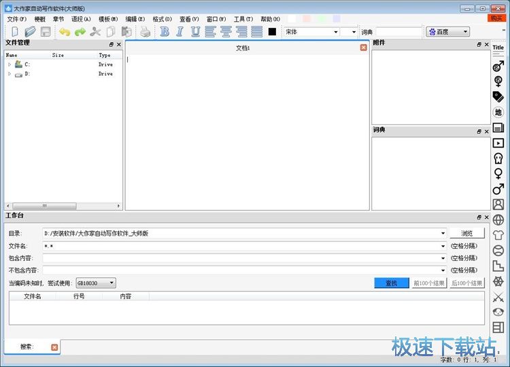510x367 pixels.
Task: Toggle Bold text formatting
Action: click(165, 32)
